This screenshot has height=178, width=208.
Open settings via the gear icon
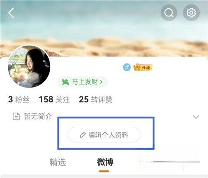[191, 13]
